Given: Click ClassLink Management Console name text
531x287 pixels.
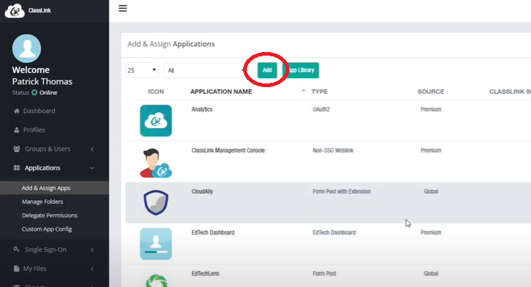Looking at the screenshot, I should (x=229, y=150).
